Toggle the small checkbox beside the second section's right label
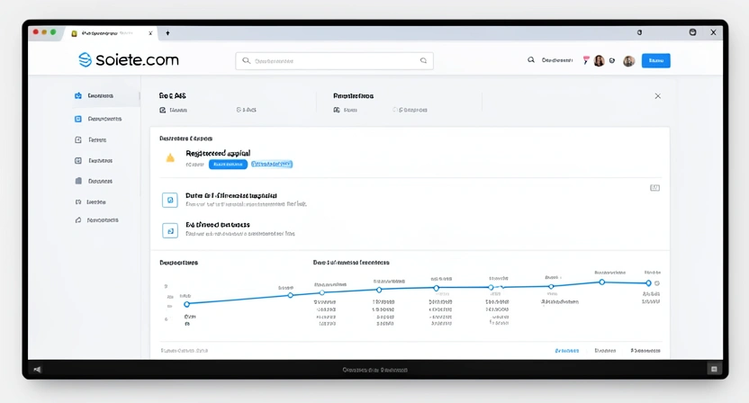The height and width of the screenshot is (403, 749). (x=395, y=110)
